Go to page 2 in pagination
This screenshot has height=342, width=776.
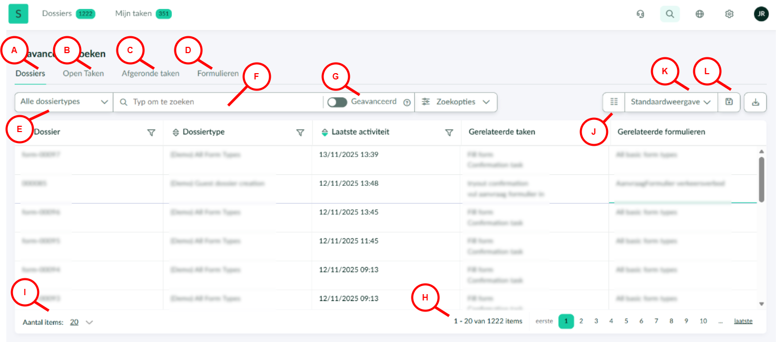[581, 321]
